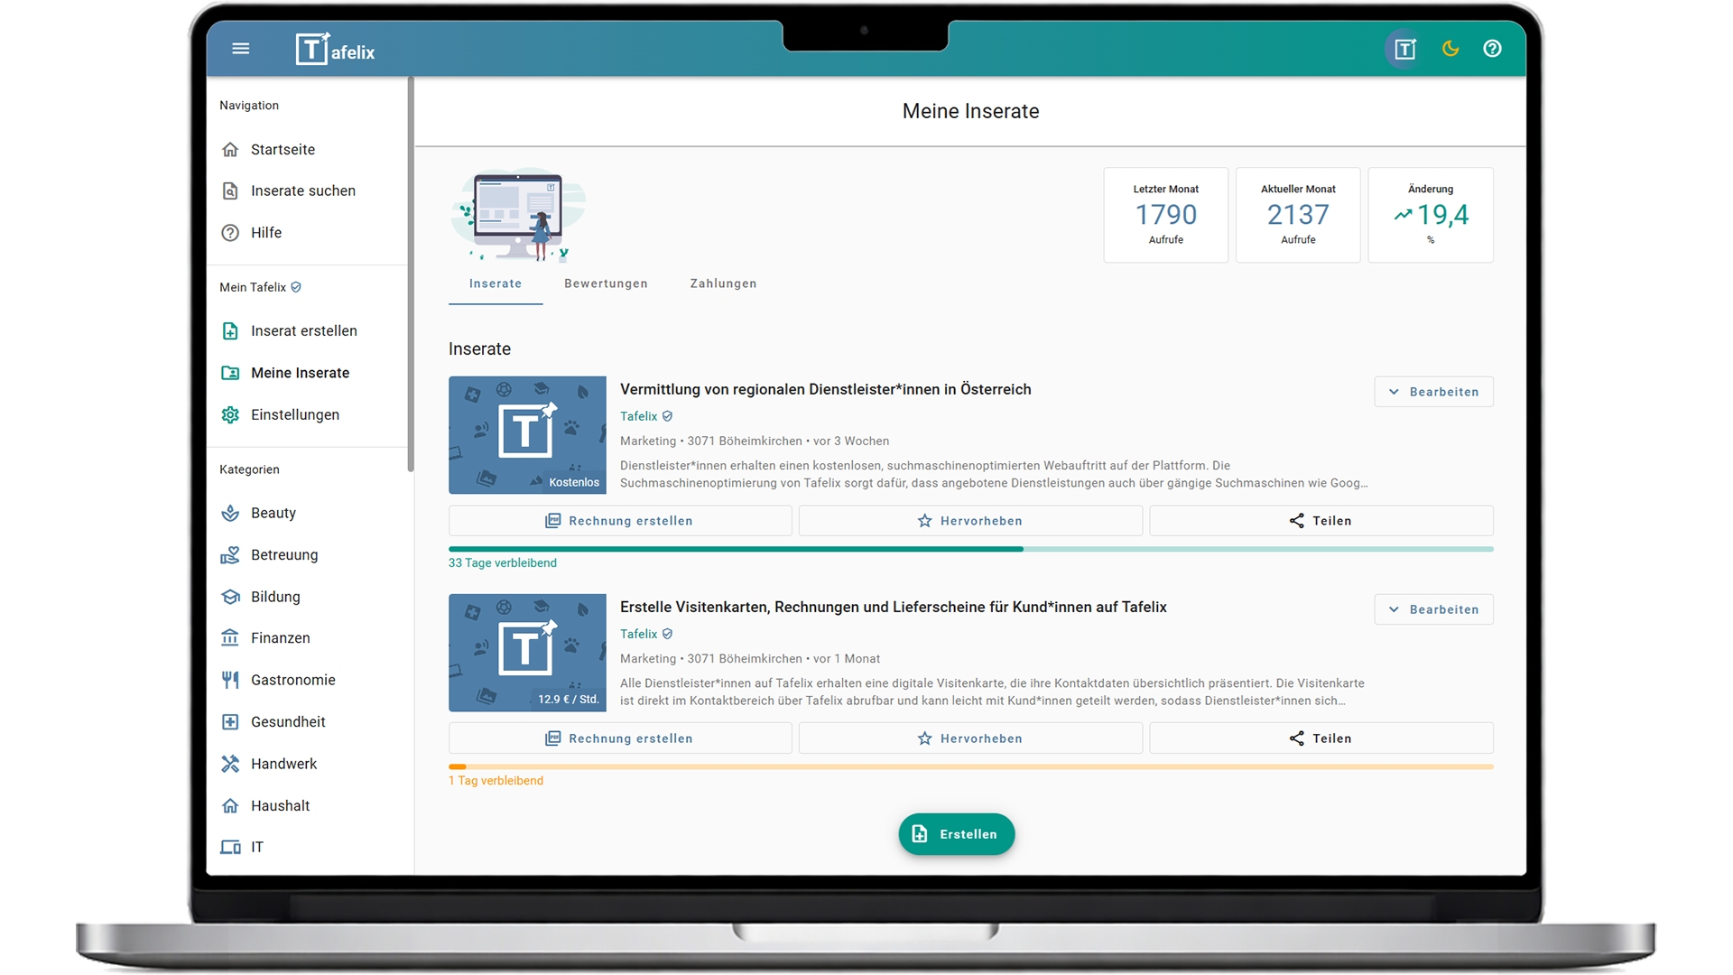Screen dimensions: 1733x975
Task: Click the Meine Inserate folder icon
Action: [x=230, y=373]
